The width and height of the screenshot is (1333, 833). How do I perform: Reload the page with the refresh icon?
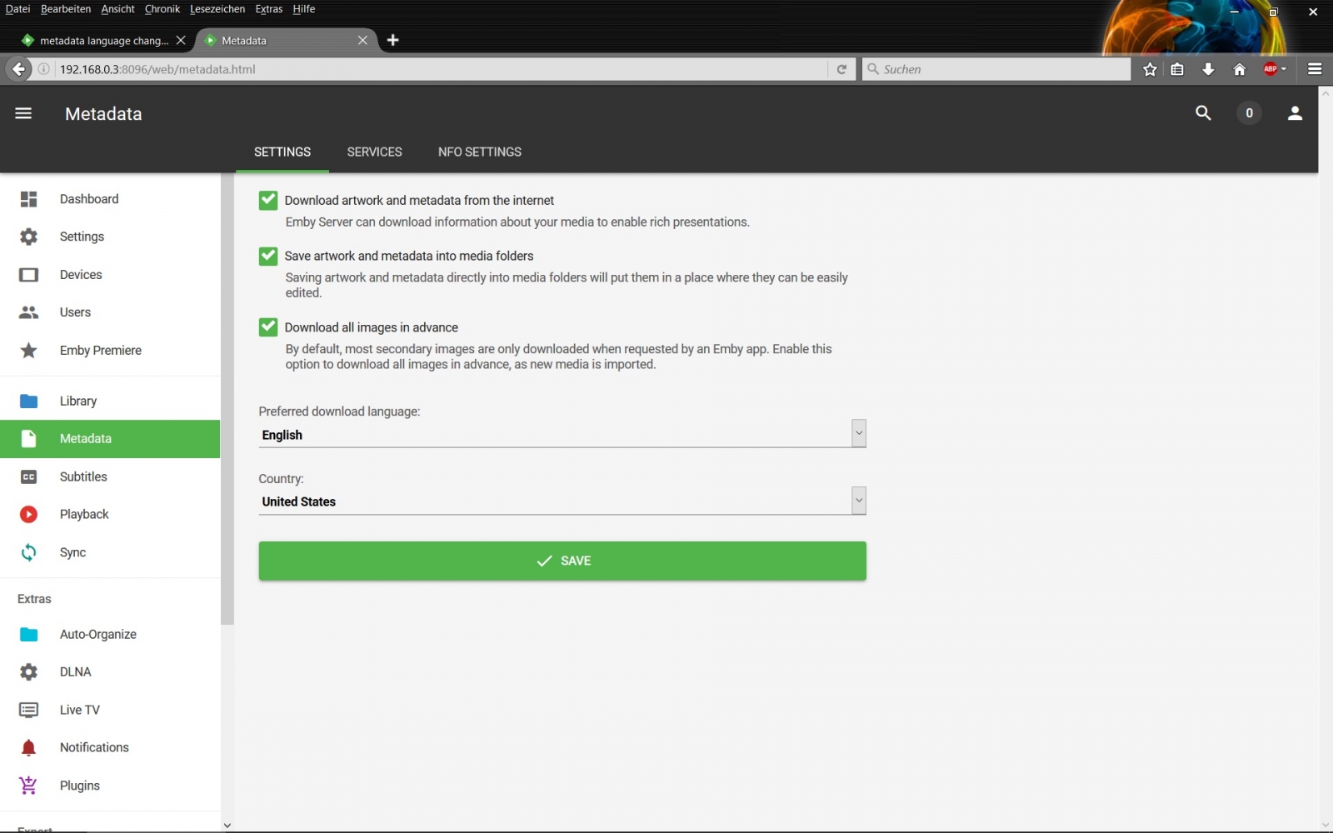pos(841,69)
